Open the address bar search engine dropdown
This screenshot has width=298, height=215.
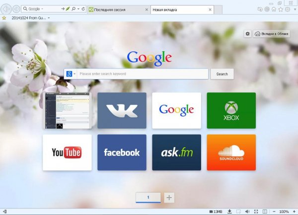tap(42, 9)
